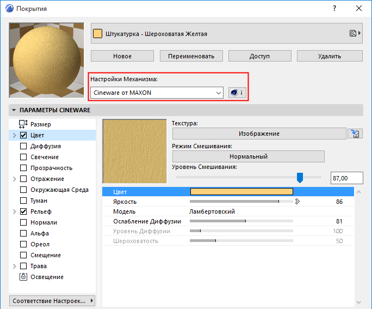Enable the Диффузия checkbox
The width and height of the screenshot is (372, 309).
point(23,146)
